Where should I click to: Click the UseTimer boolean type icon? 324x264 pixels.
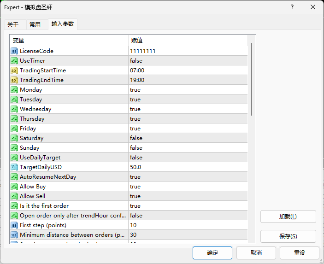click(x=14, y=61)
